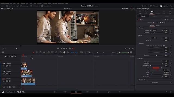174x97 pixels.
Task: Adjust the Z Position slider
Action: (x=157, y=33)
